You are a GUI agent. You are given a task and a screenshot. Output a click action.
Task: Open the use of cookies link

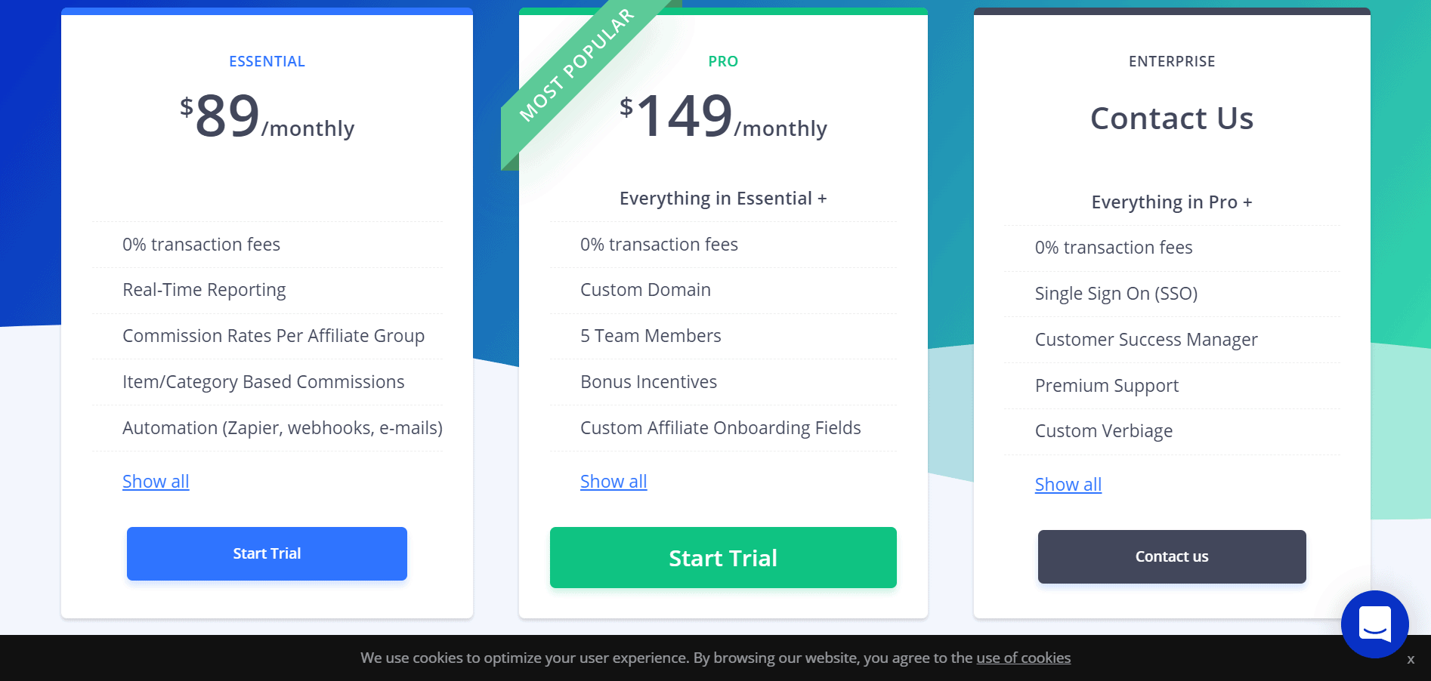click(1023, 658)
